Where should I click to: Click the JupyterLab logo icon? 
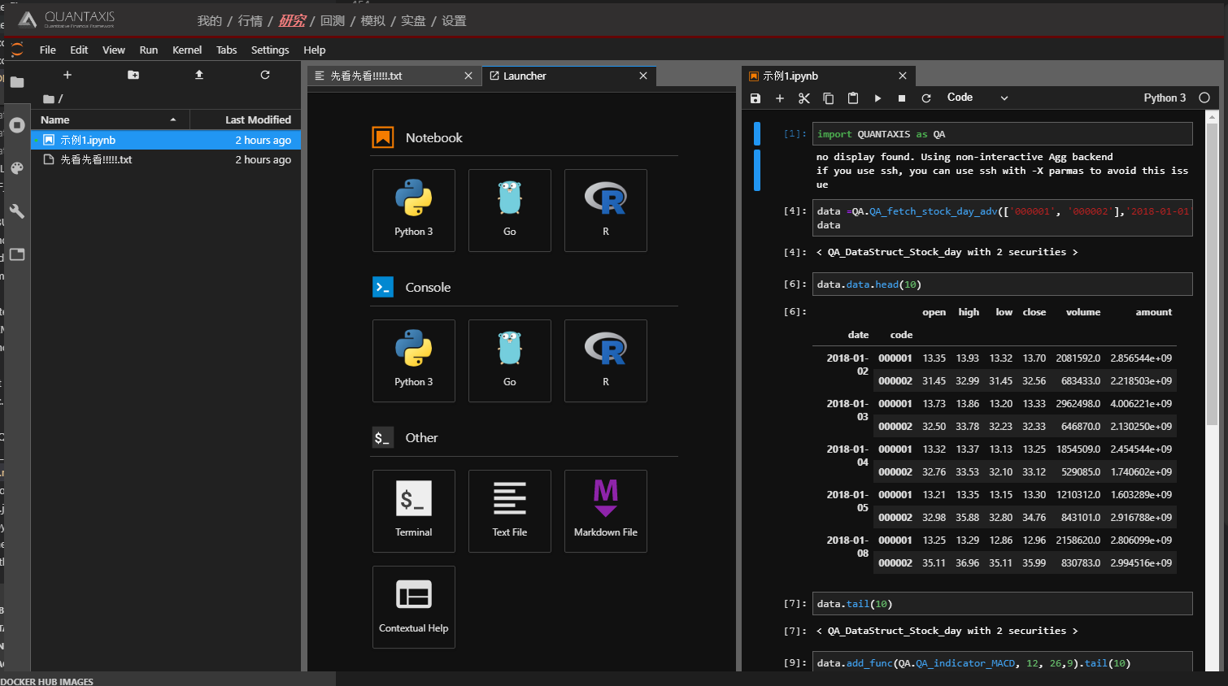(x=17, y=50)
